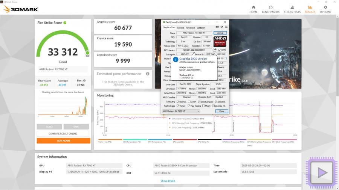Viewport: 339px width, 190px height.
Task: Click the AMD Ryzen 5 3600X CPU entry
Action: [x=181, y=166]
